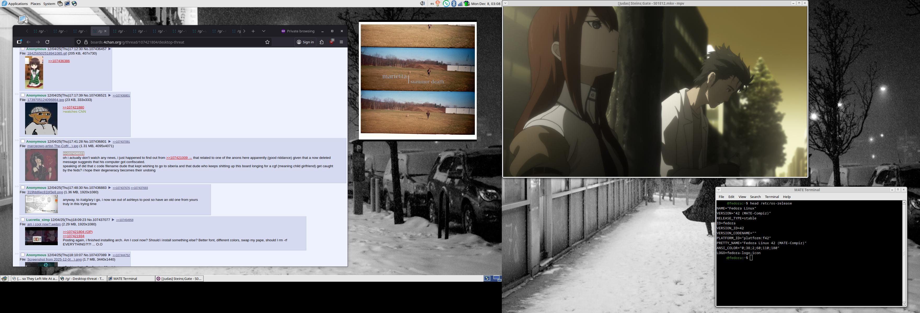Reload the 4chan page

pos(47,42)
